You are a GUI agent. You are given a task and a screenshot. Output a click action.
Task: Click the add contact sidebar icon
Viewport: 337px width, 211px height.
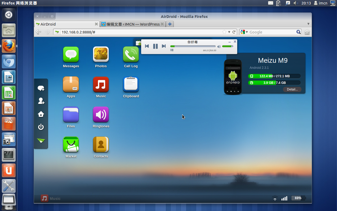(x=41, y=101)
